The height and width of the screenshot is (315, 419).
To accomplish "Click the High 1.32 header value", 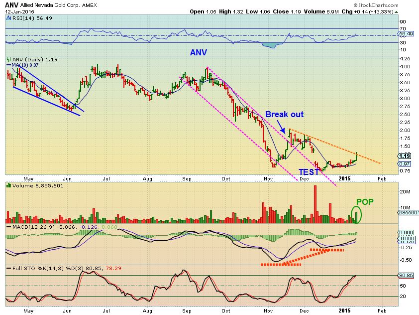I will [231, 12].
